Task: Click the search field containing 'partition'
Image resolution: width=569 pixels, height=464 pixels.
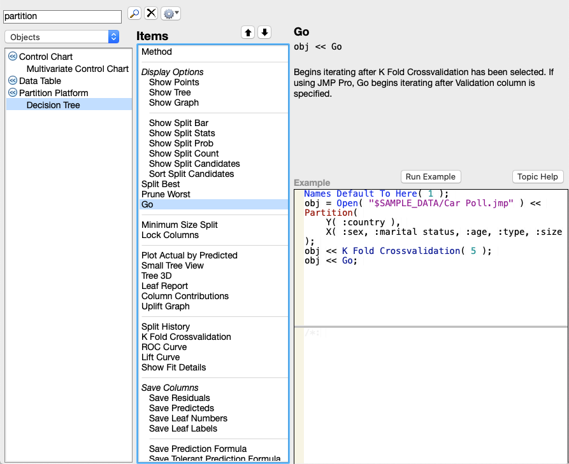Action: 62,16
